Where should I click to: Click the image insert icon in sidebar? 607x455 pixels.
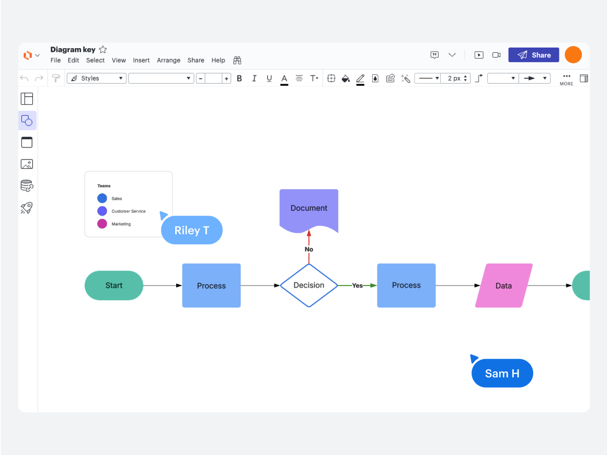pos(27,164)
